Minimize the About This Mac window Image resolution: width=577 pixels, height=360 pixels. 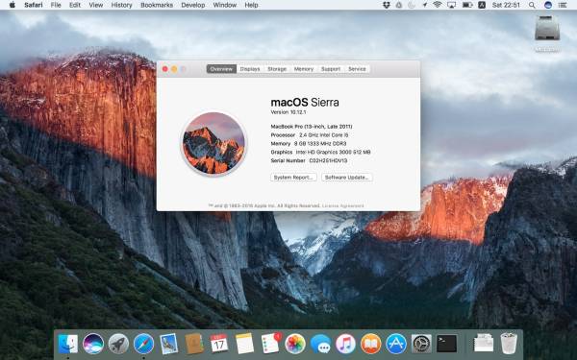(x=174, y=69)
